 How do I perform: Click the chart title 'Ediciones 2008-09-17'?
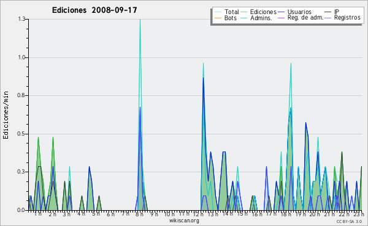coord(94,10)
